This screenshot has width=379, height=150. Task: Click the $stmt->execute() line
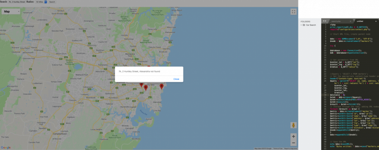click(340, 102)
